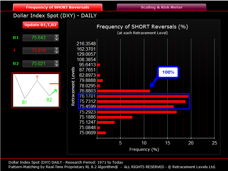Increase T value with up arrow
Screen dimensions: 228x171
pyautogui.click(x=57, y=49)
